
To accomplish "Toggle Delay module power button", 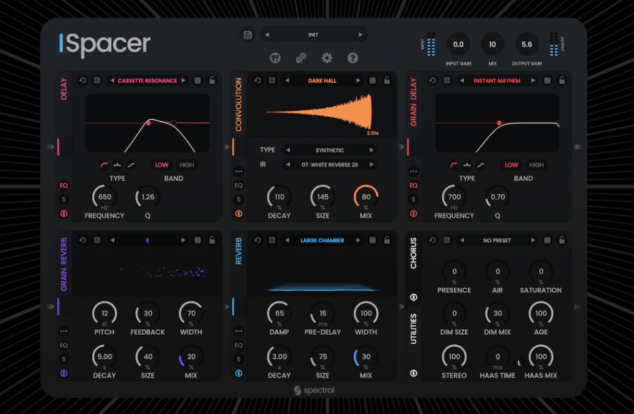I will [64, 213].
